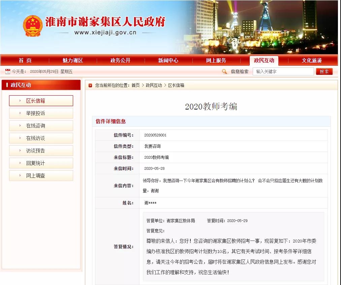View 回复统计 from the sidebar
Image resolution: width=341 pixels, height=285 pixels.
click(x=41, y=163)
